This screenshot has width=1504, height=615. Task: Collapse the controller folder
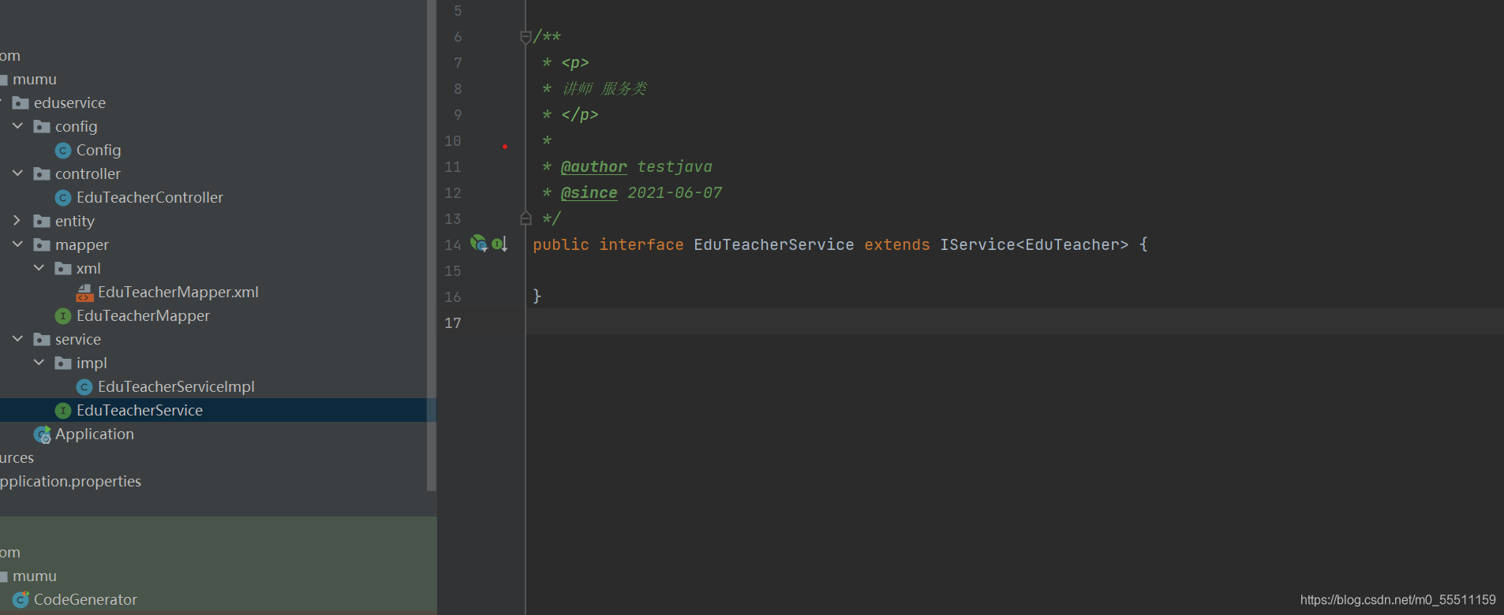tap(17, 173)
